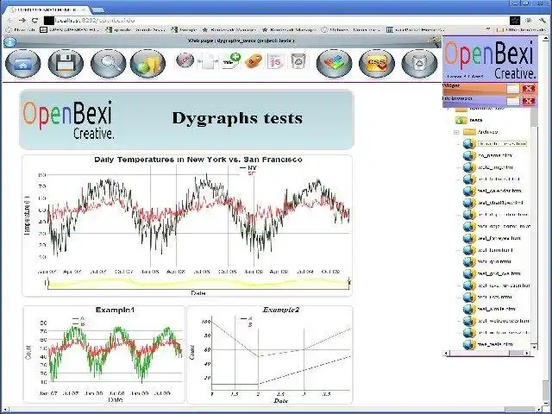Click the browser wrench menu icon
The width and height of the screenshot is (552, 414).
543,21
